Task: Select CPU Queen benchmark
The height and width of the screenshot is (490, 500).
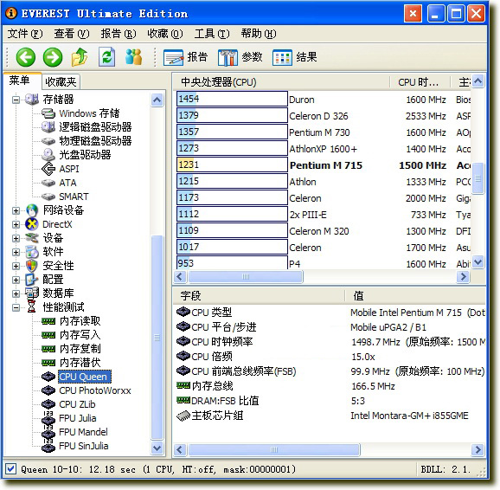Action: point(85,377)
